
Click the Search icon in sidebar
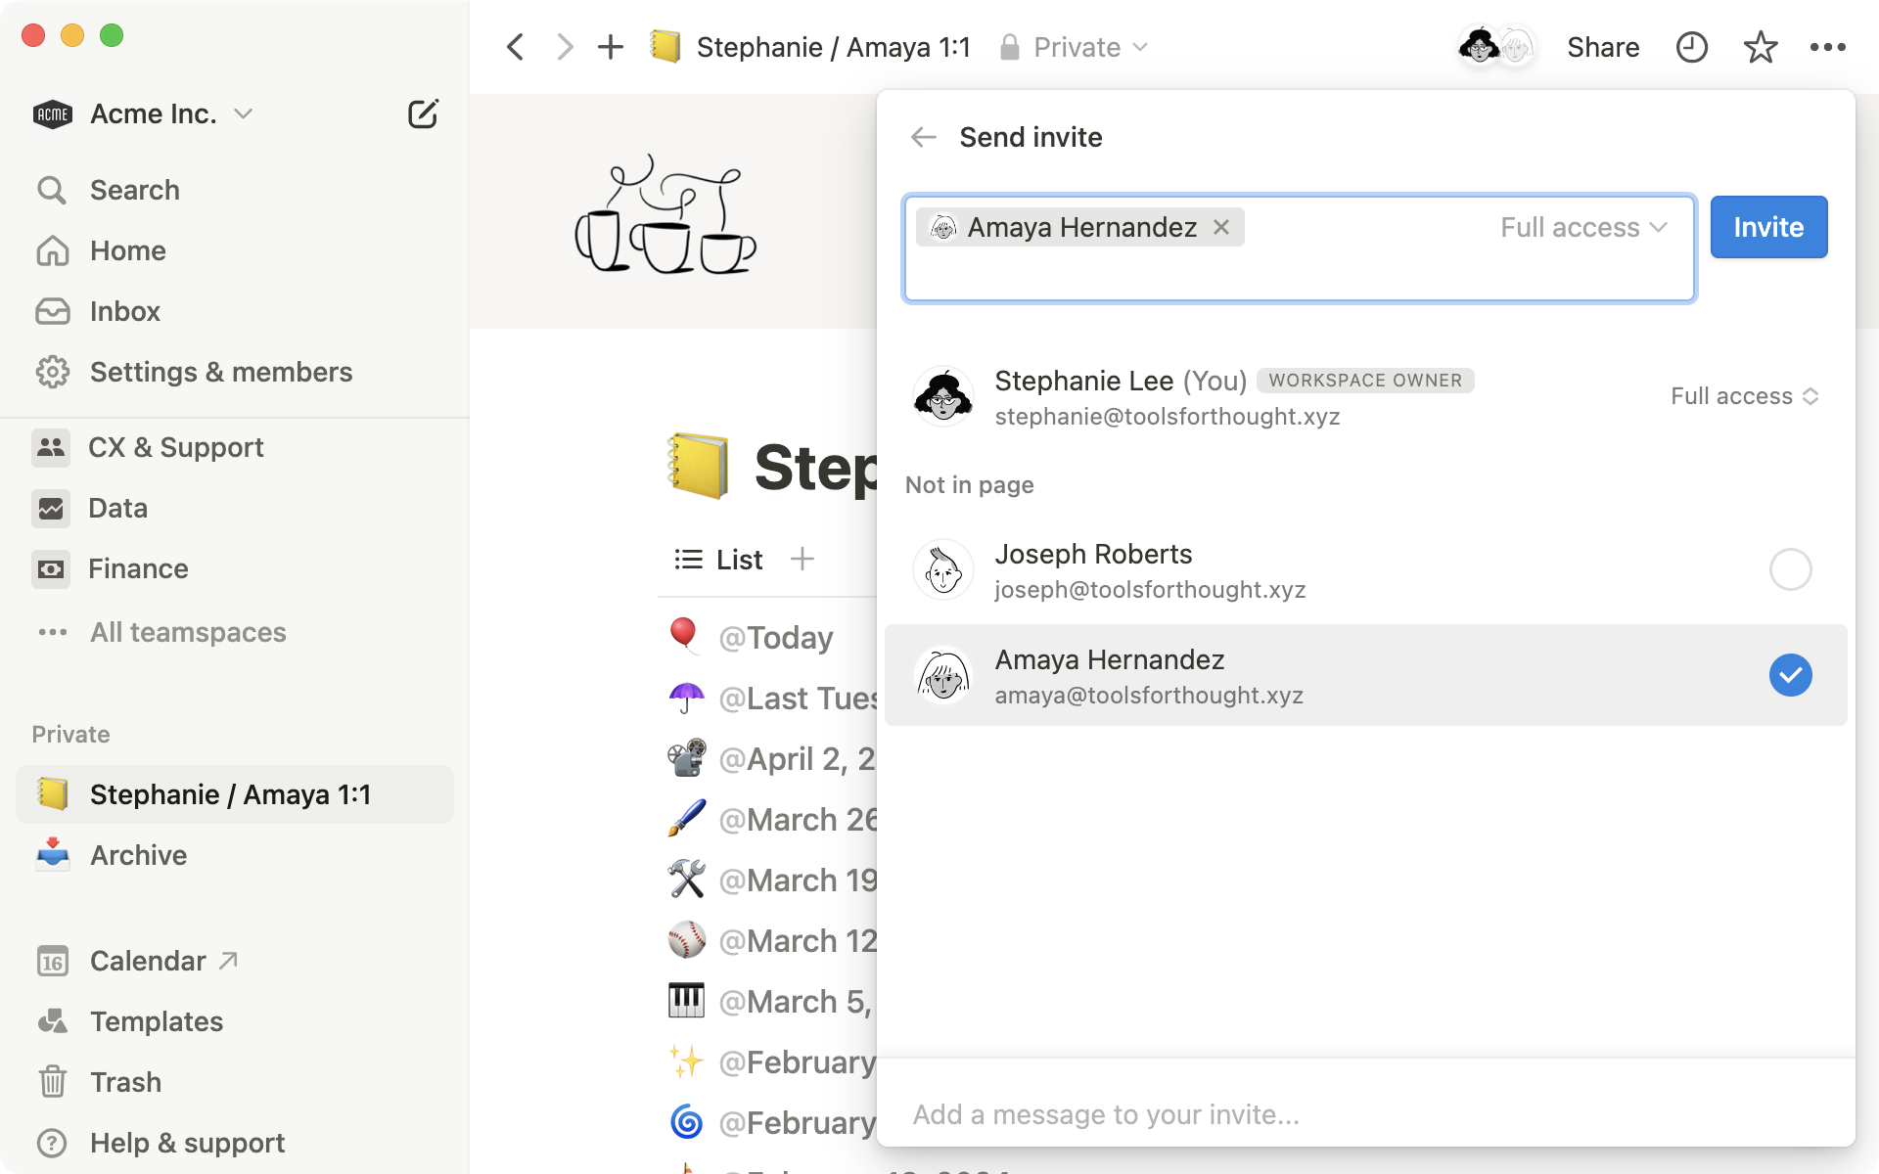[52, 190]
